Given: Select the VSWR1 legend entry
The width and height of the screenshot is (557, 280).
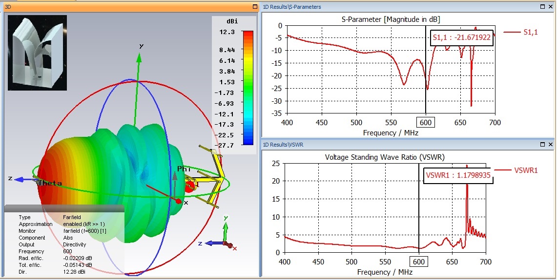Looking at the screenshot, I should [516, 170].
